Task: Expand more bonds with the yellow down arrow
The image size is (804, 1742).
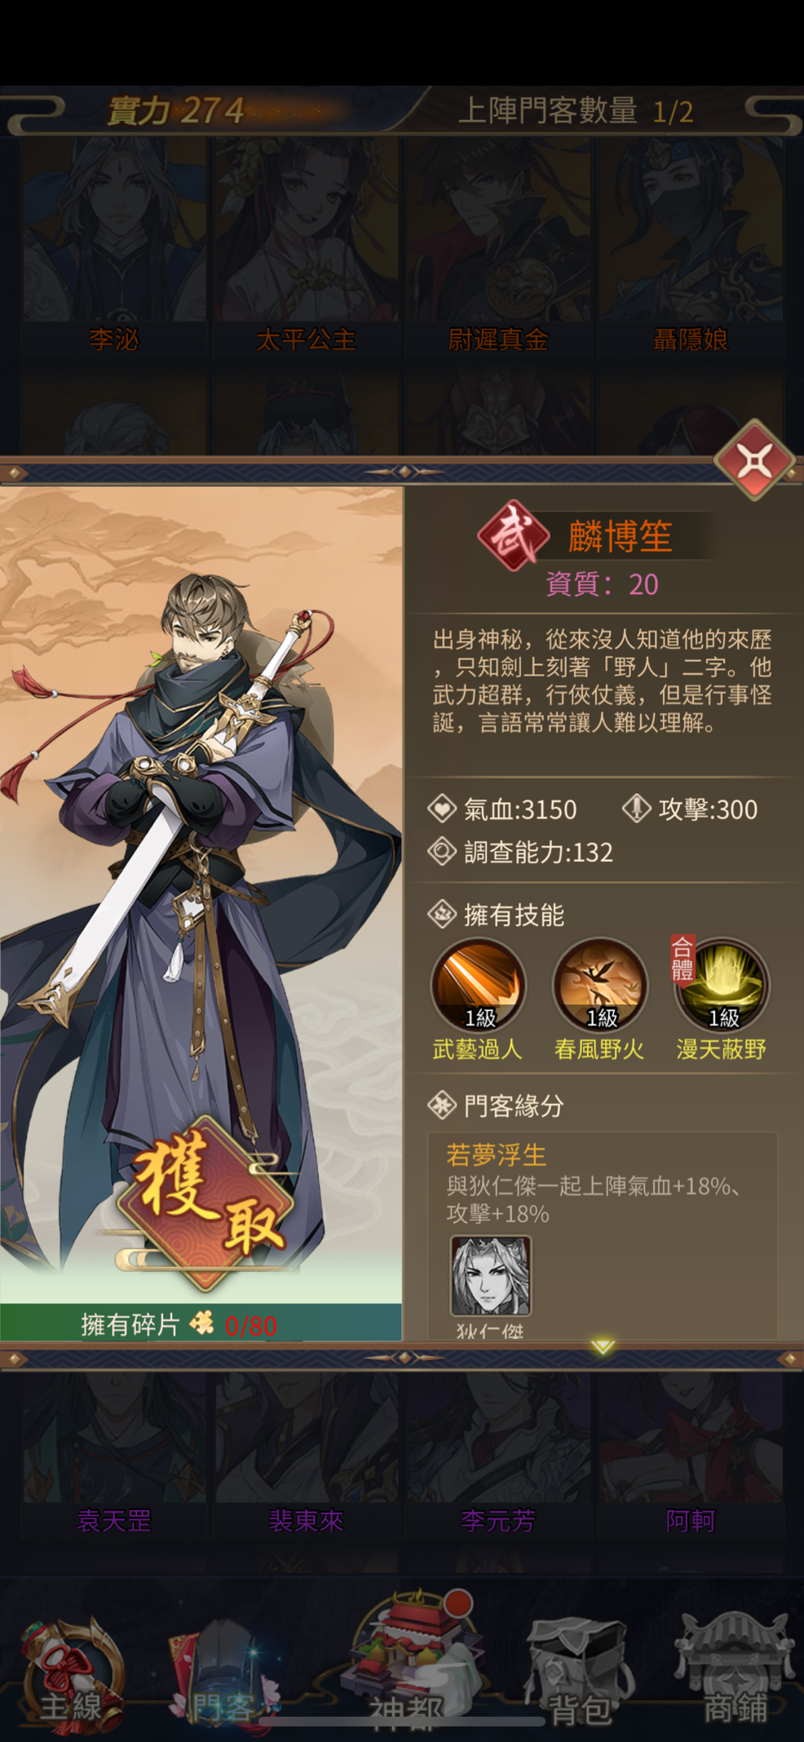Action: [603, 1345]
